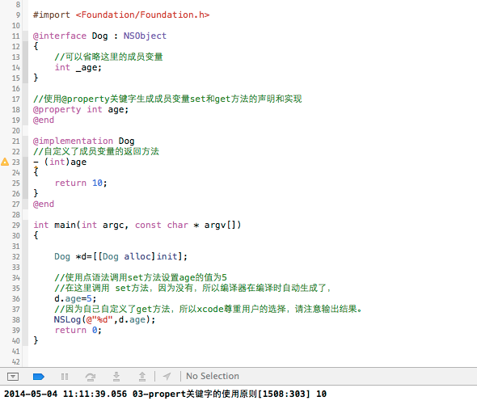Screen dimensions: 477x405
Task: Click the step over debug icon
Action: pos(91,377)
